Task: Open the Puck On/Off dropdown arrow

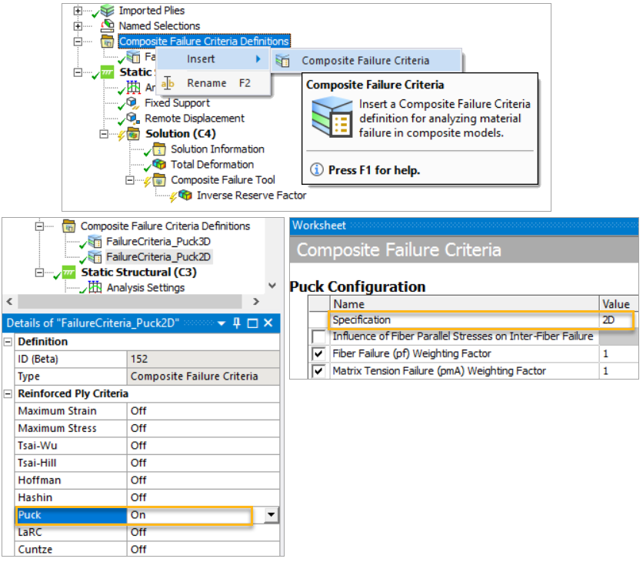Action: pyautogui.click(x=271, y=515)
